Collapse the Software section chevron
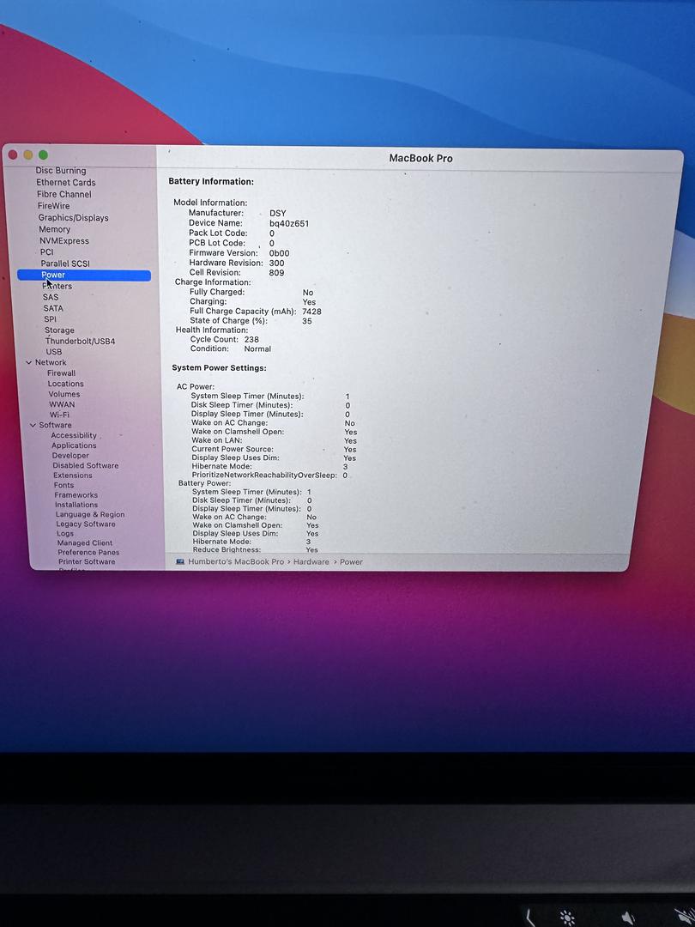 (33, 425)
